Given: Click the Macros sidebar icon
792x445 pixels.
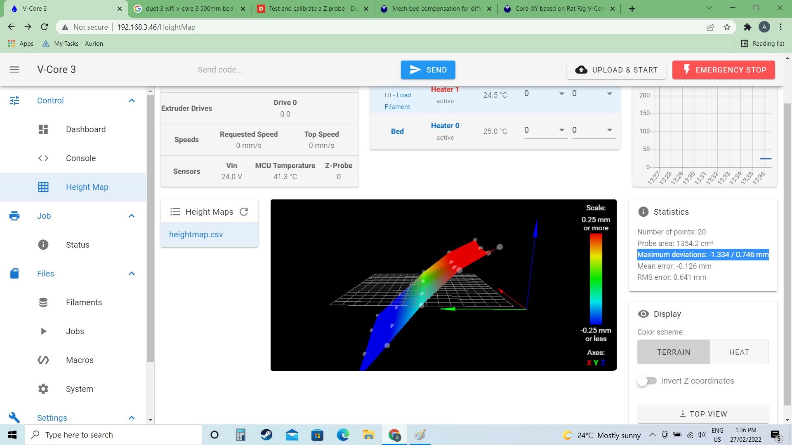Looking at the screenshot, I should click(43, 360).
